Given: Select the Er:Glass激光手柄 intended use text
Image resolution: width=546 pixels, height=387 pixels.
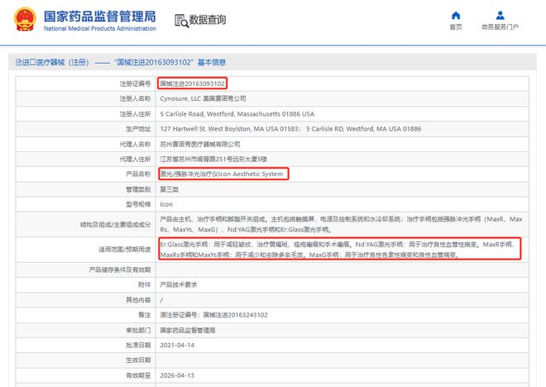Looking at the screenshot, I should tap(338, 250).
